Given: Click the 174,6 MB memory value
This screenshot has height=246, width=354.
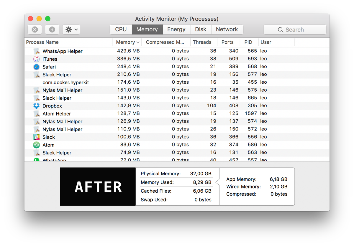Looking at the screenshot, I should 128,82.
